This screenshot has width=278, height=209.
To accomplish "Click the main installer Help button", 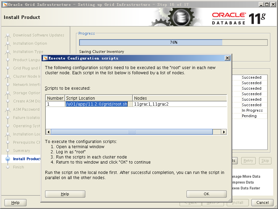I will click(x=15, y=202).
